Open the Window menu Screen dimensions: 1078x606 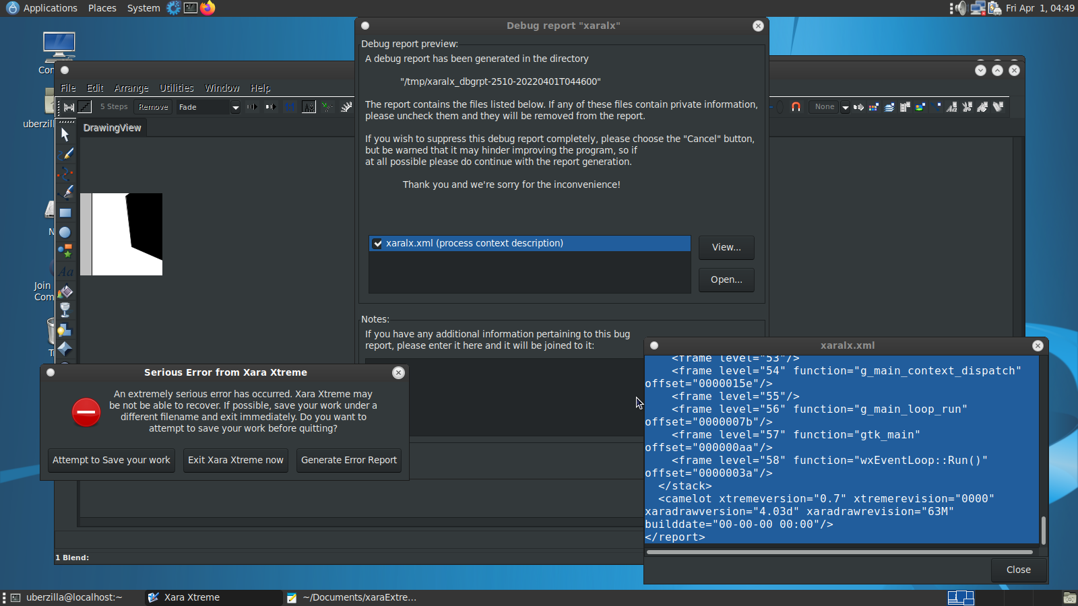222,88
